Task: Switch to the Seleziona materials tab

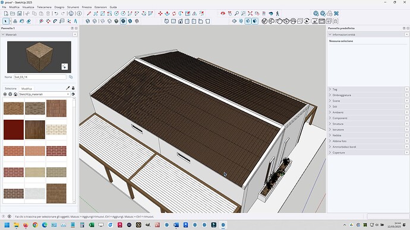Action: [11, 89]
